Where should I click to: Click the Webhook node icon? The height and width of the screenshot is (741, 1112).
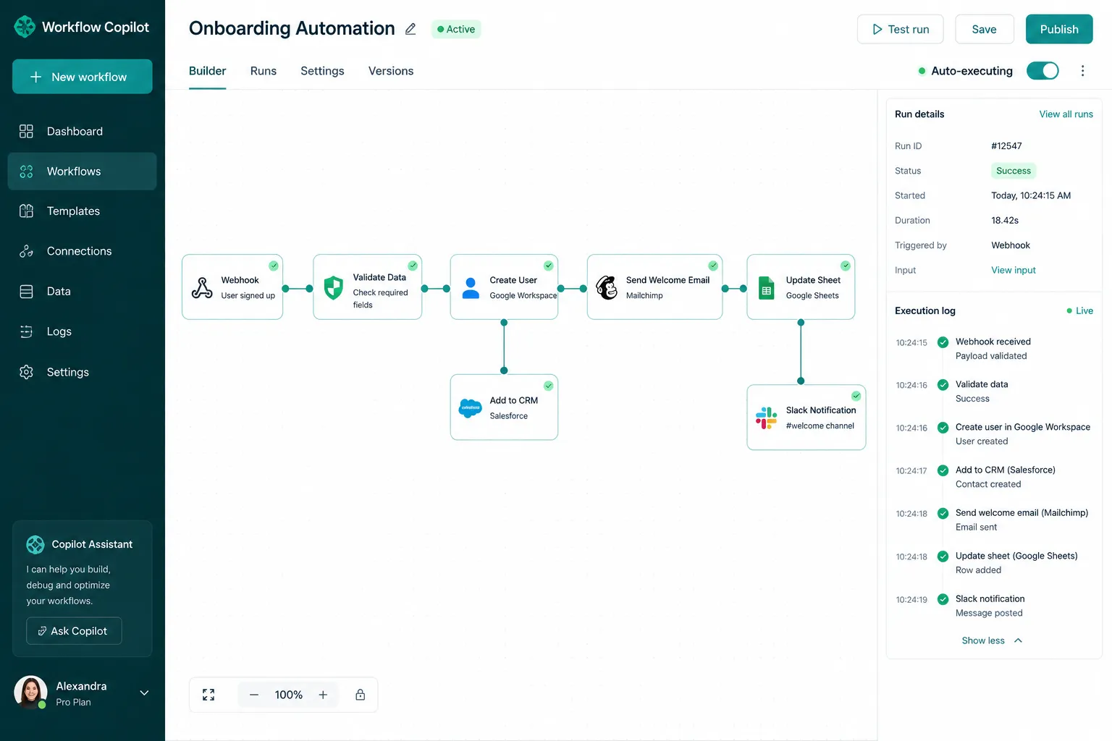click(x=202, y=287)
